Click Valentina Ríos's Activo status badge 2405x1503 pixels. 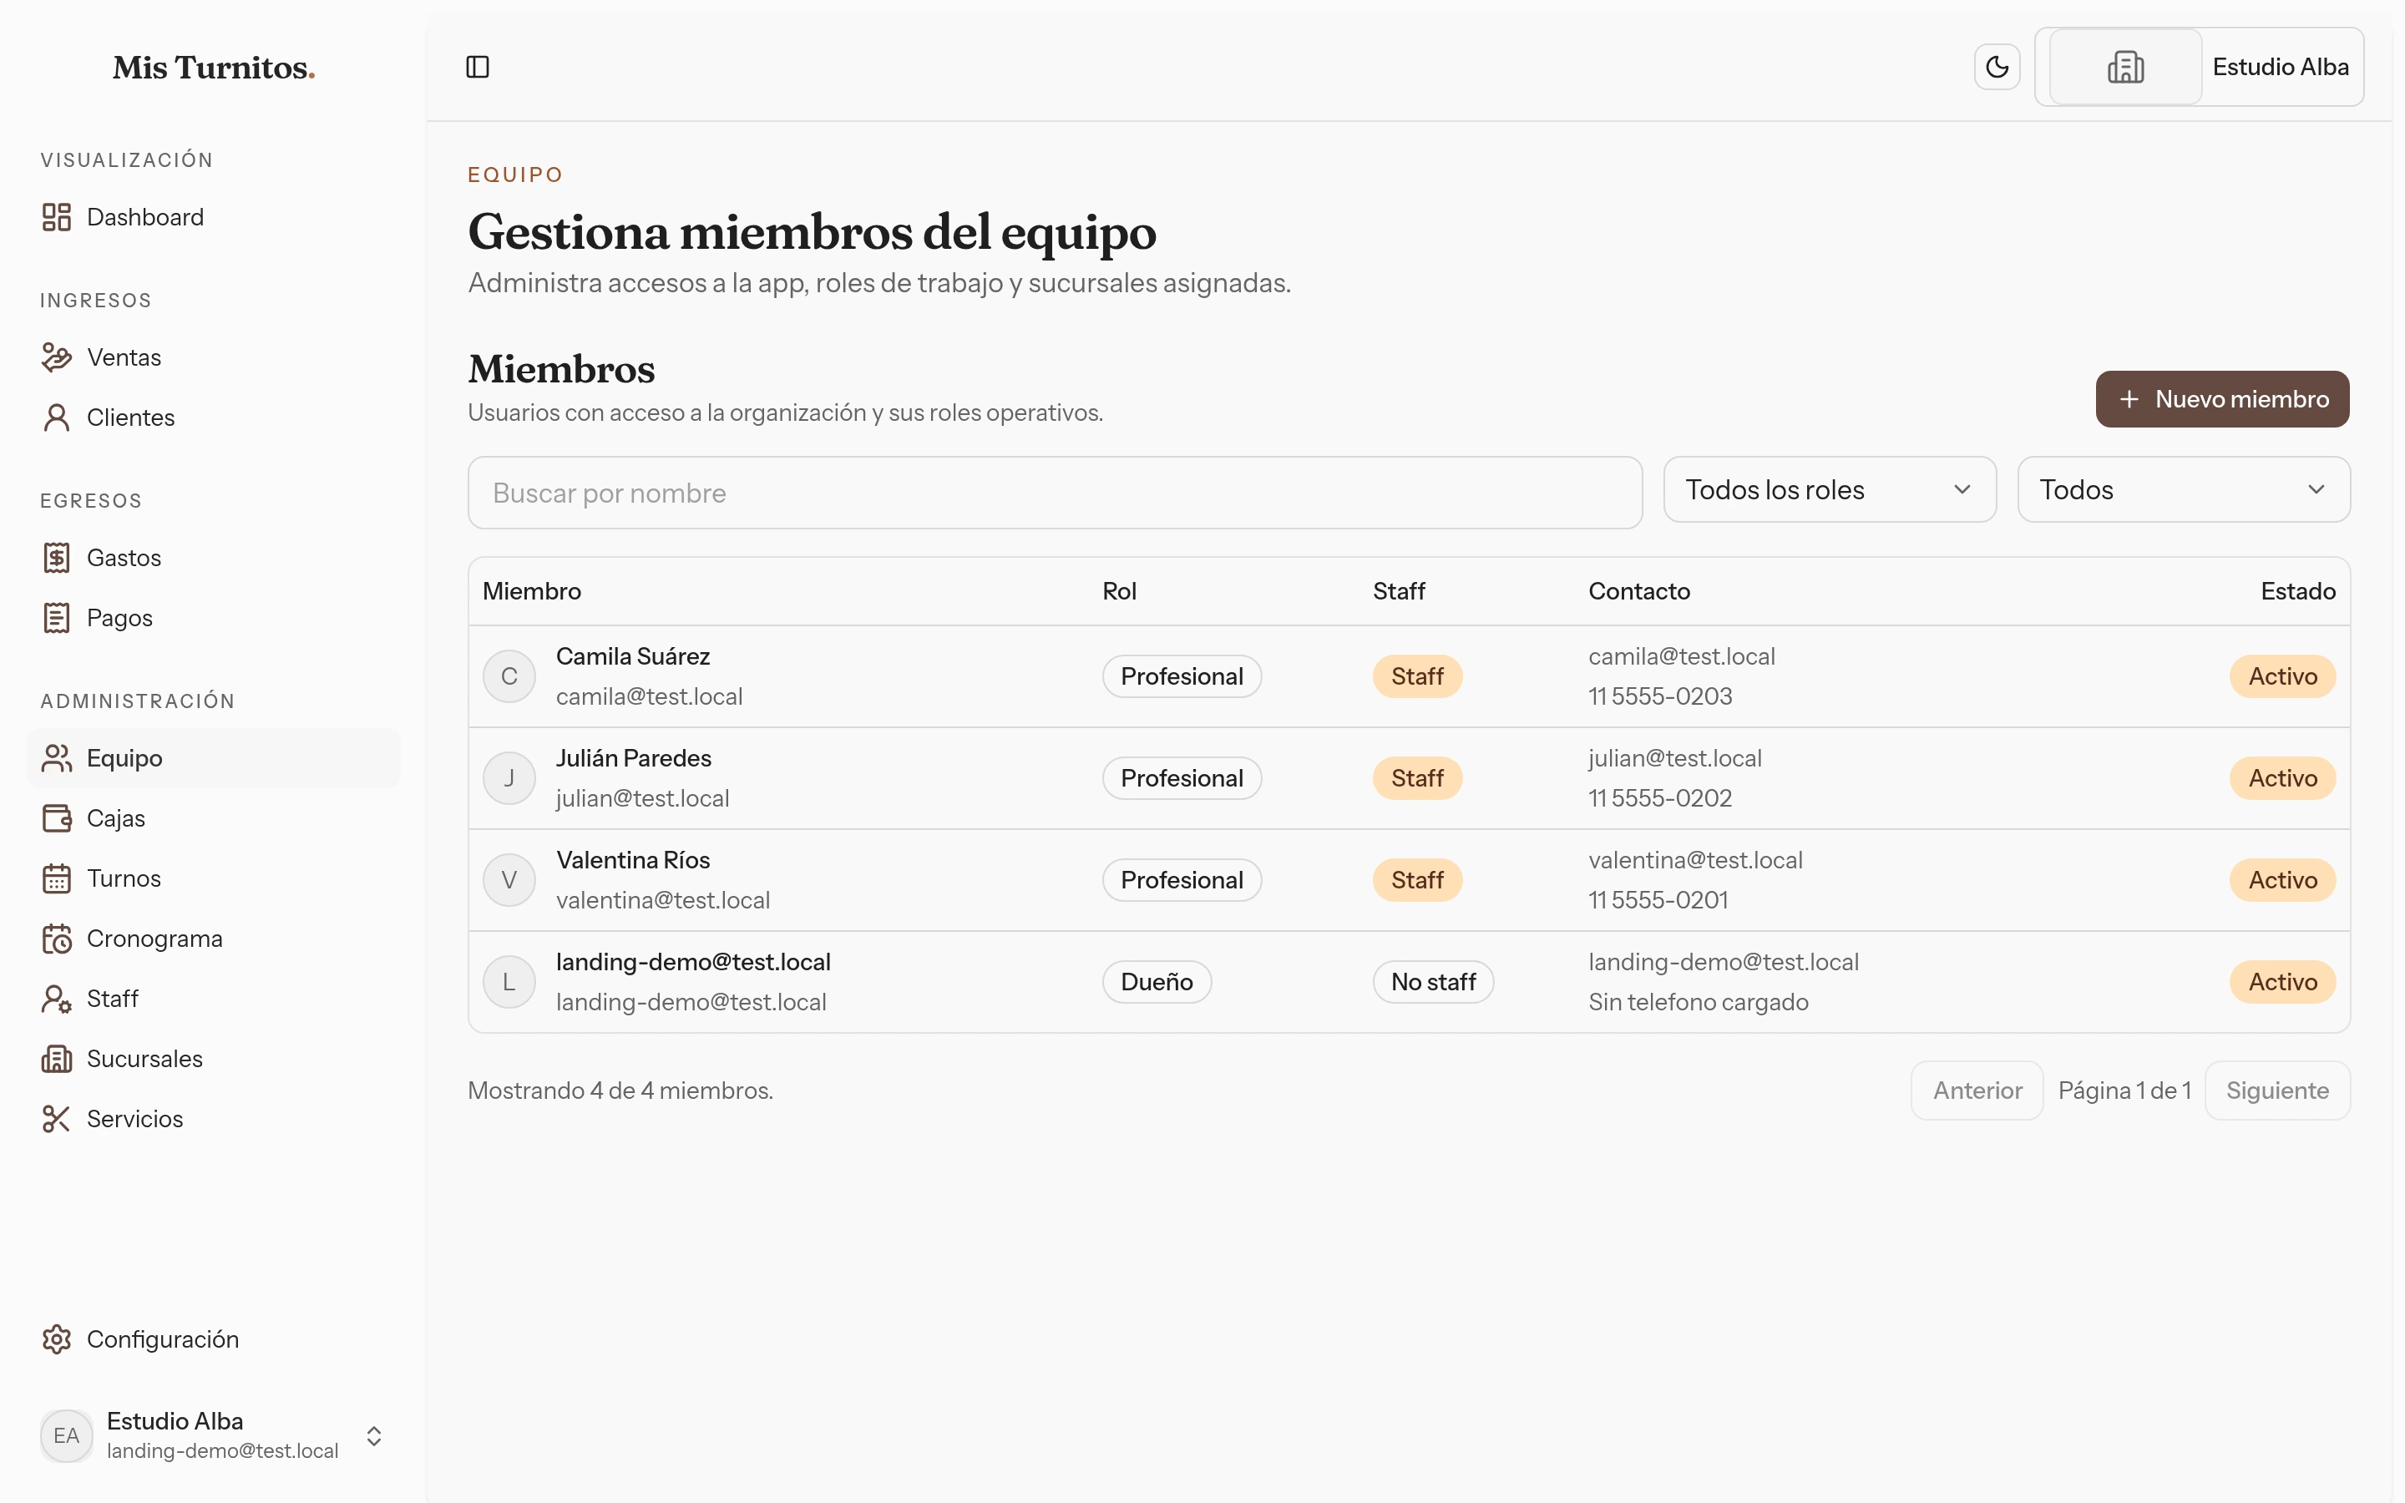coord(2283,880)
